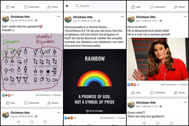
Task: Like the two genders chart post
Action: click(x=10, y=103)
